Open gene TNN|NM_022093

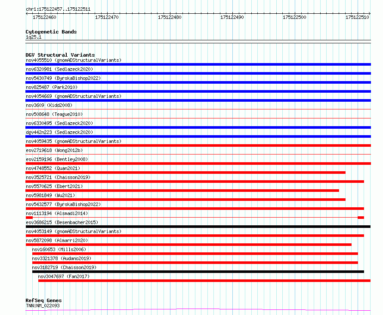pyautogui.click(x=43, y=306)
